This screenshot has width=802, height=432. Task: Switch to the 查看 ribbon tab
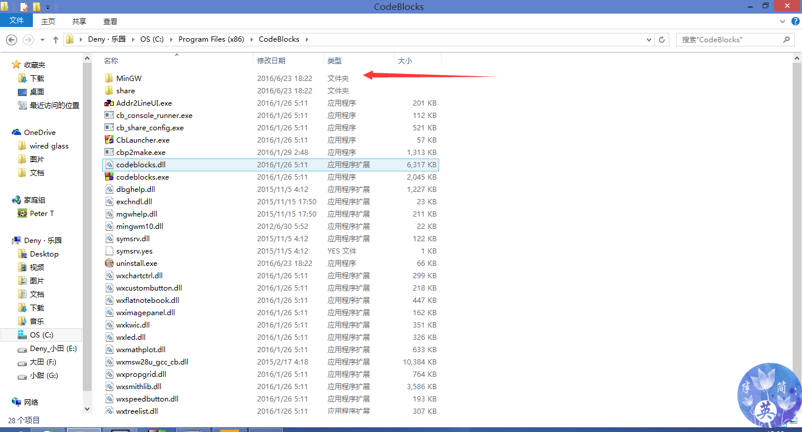110,21
